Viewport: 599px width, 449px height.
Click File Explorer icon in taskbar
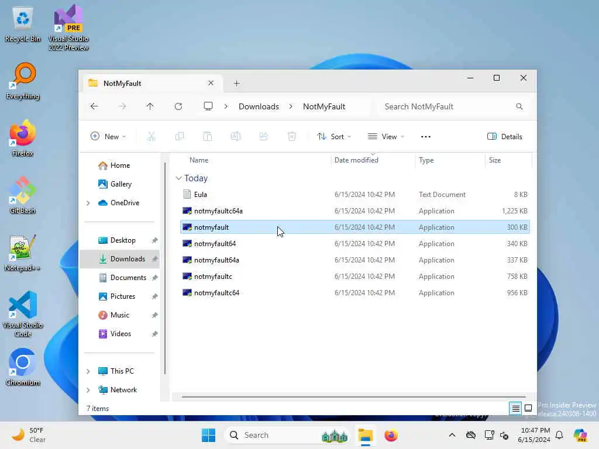point(365,435)
